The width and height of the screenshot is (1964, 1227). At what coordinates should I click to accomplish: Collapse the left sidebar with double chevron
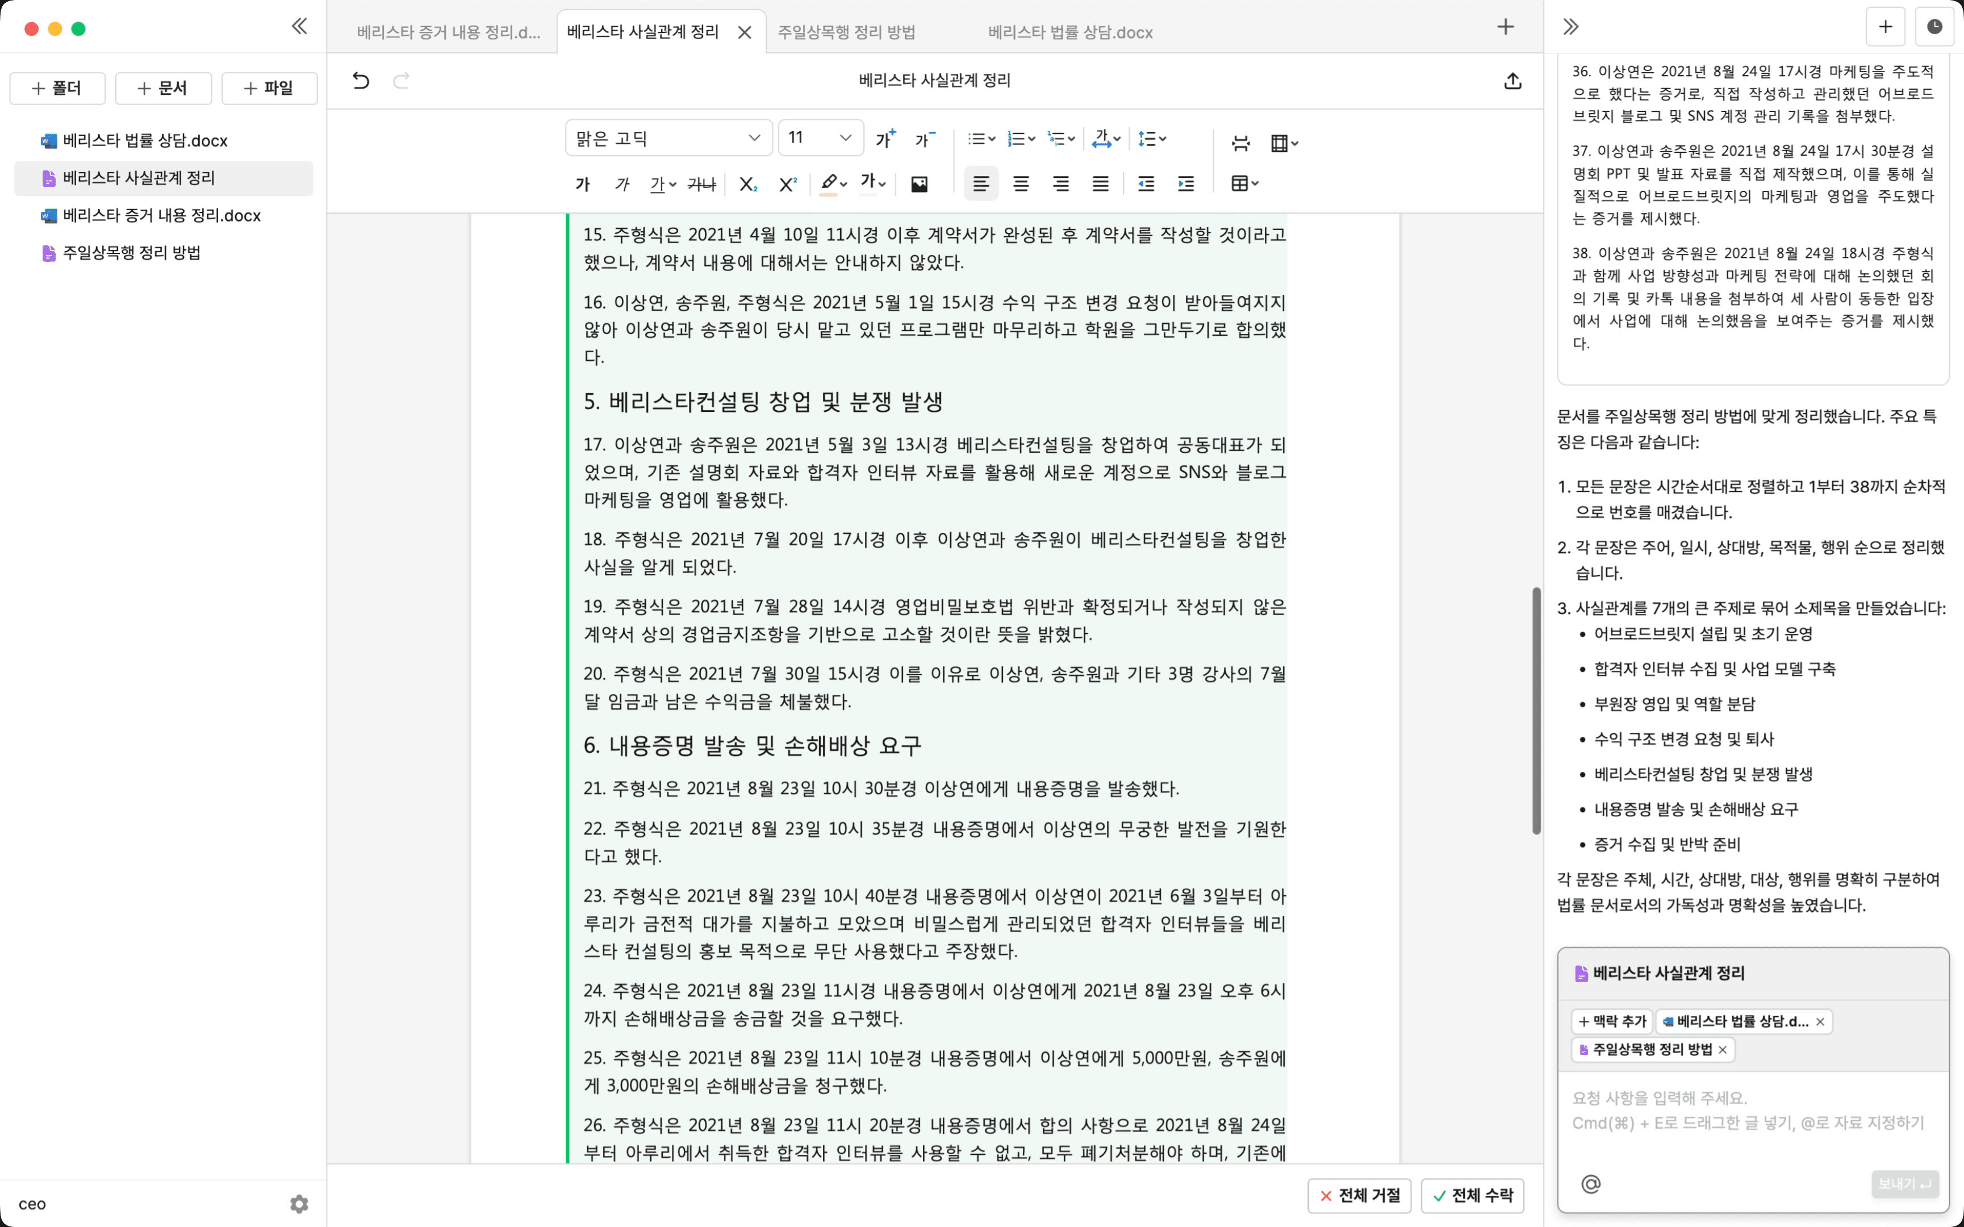(299, 27)
